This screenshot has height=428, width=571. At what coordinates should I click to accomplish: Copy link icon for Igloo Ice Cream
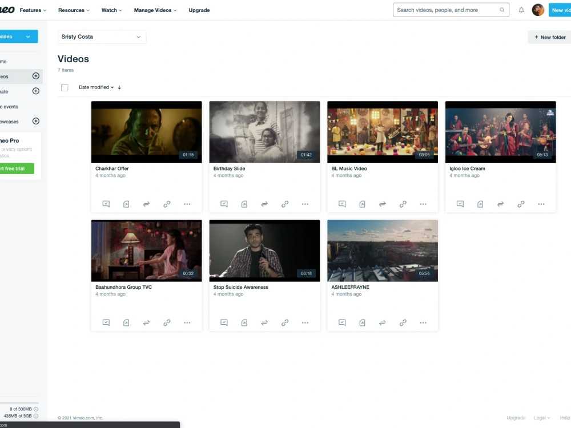click(x=521, y=204)
